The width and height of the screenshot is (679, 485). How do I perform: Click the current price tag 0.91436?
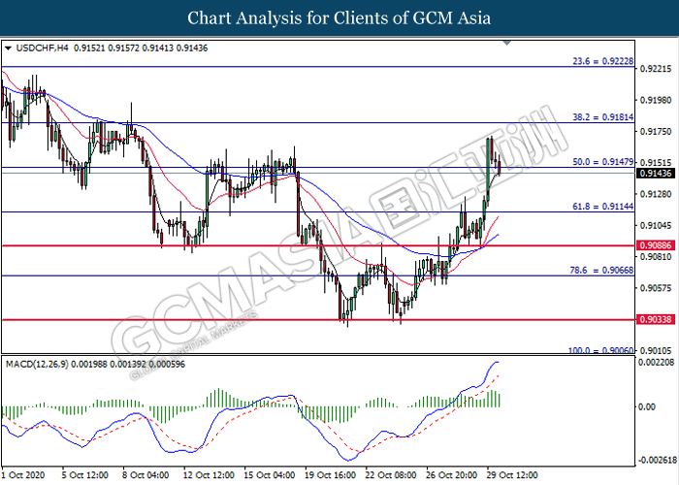click(657, 173)
